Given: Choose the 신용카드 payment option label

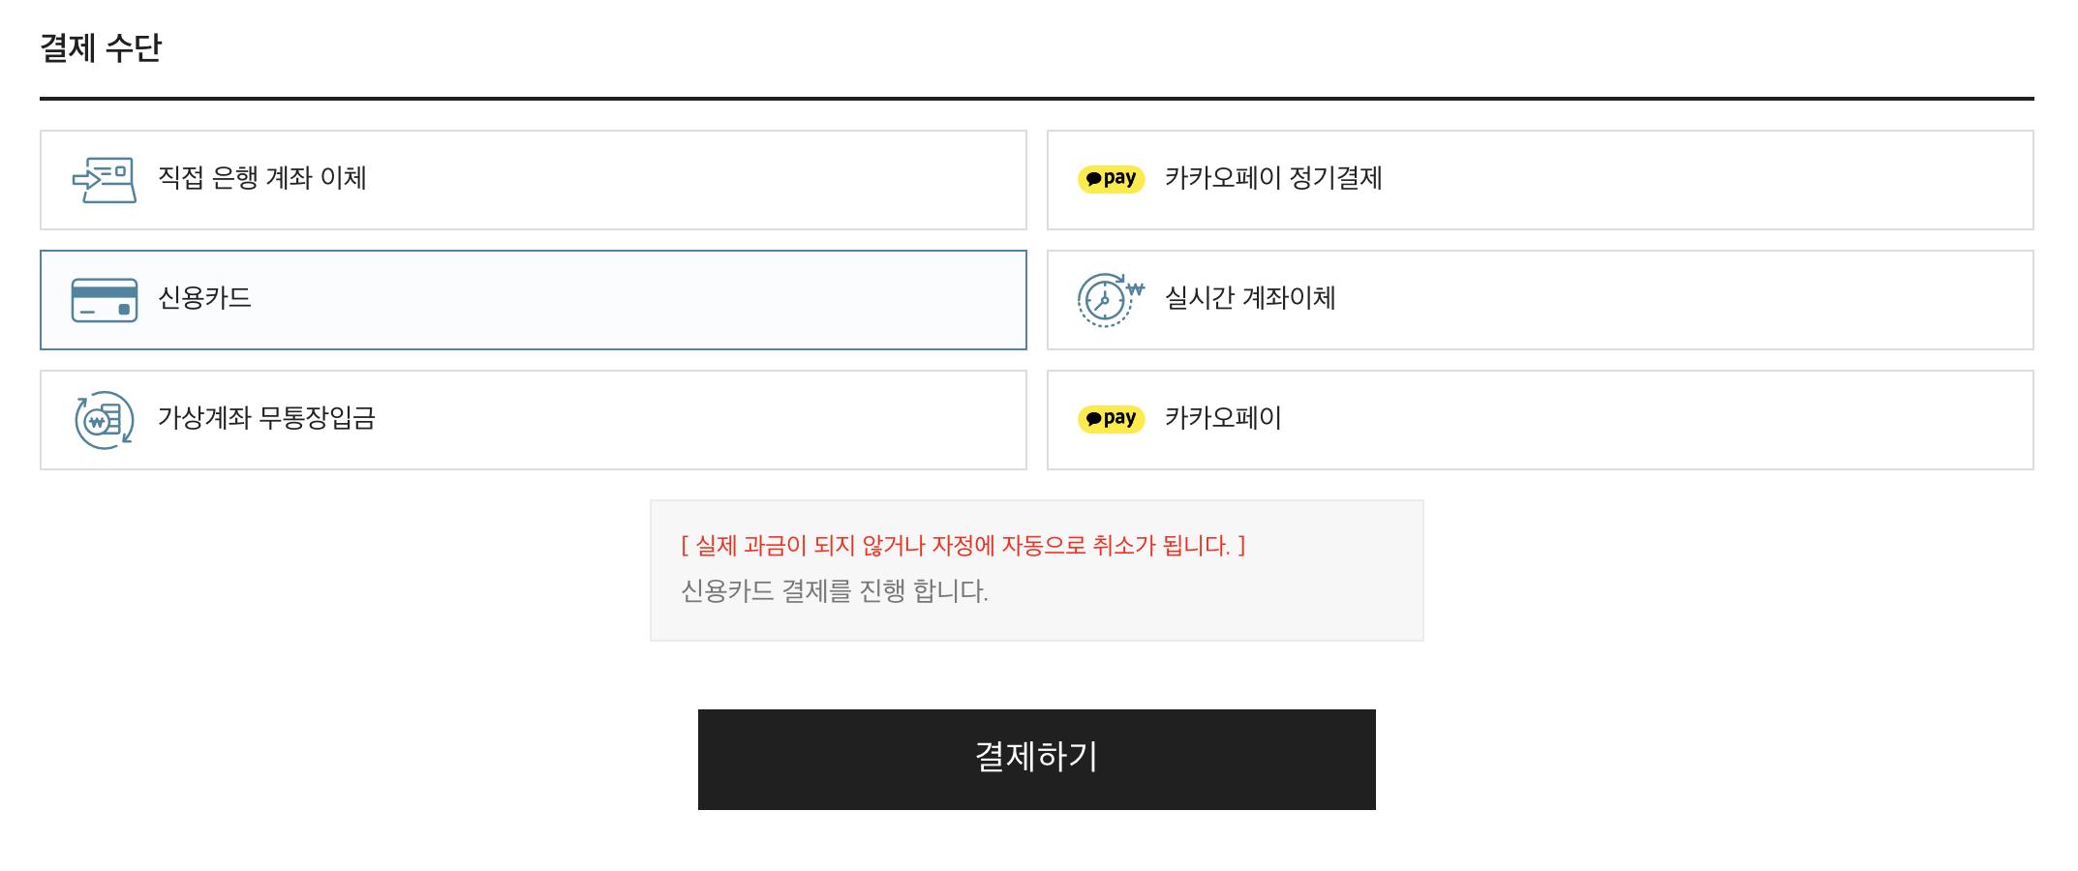Looking at the screenshot, I should [x=204, y=299].
